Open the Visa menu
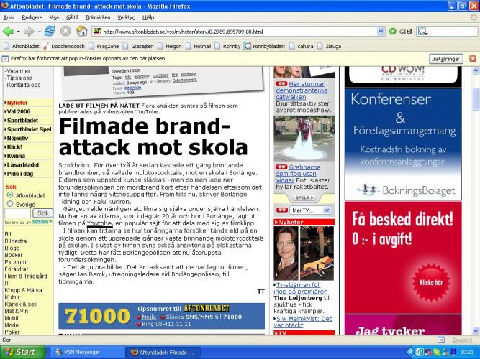480x359 pixels. click(54, 17)
